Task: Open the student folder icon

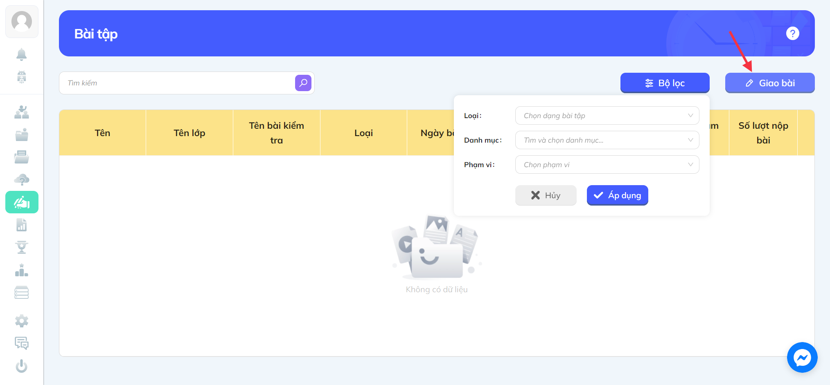Action: click(x=22, y=134)
